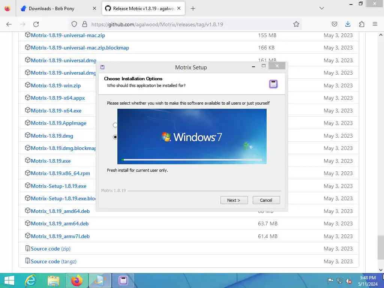Click zip file icon beside Source code (zip)
This screenshot has width=384, height=288.
click(28, 248)
